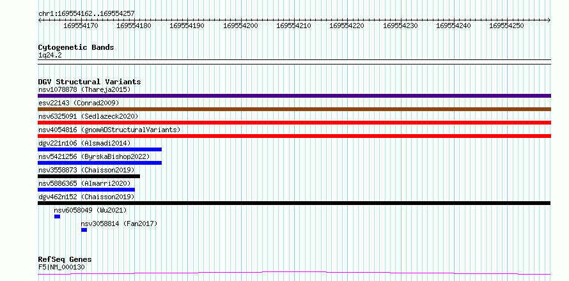569x281 pixels.
Task: Click ruler position 169554190
Action: pyautogui.click(x=187, y=26)
